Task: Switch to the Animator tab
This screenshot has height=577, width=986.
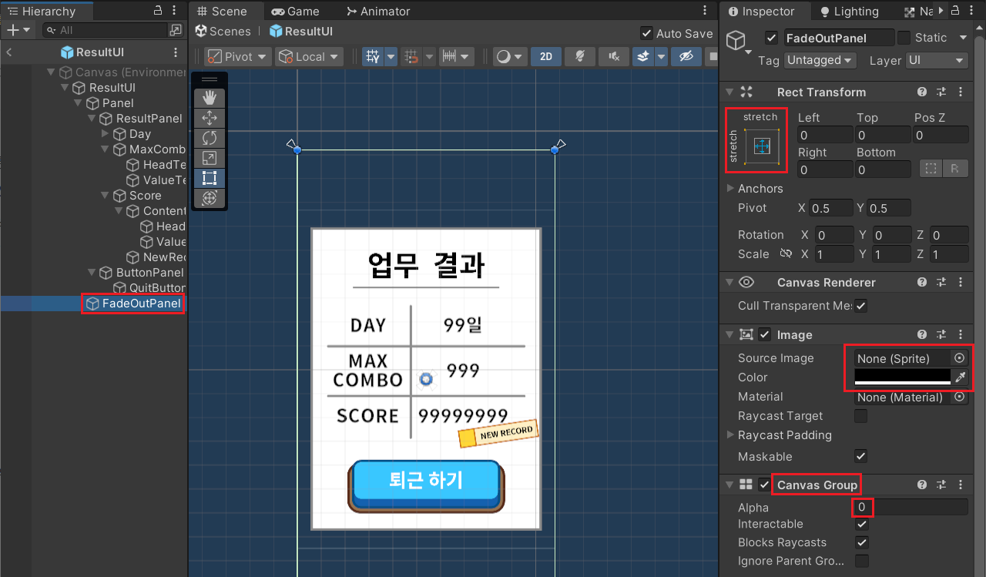Action: (378, 11)
